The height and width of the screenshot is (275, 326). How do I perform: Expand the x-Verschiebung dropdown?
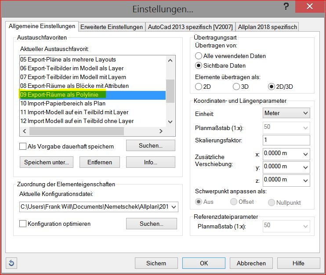click(x=305, y=154)
